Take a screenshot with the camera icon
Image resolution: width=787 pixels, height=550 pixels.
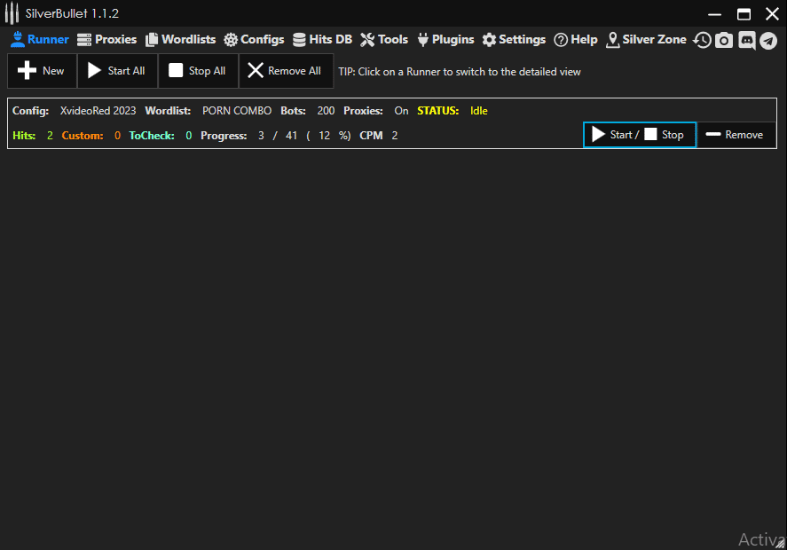pos(724,40)
